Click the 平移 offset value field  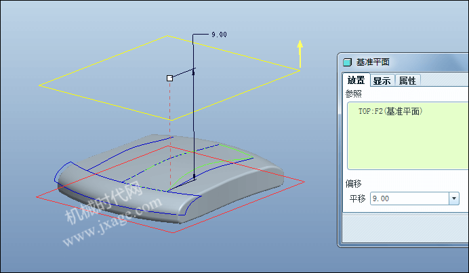pos(409,198)
